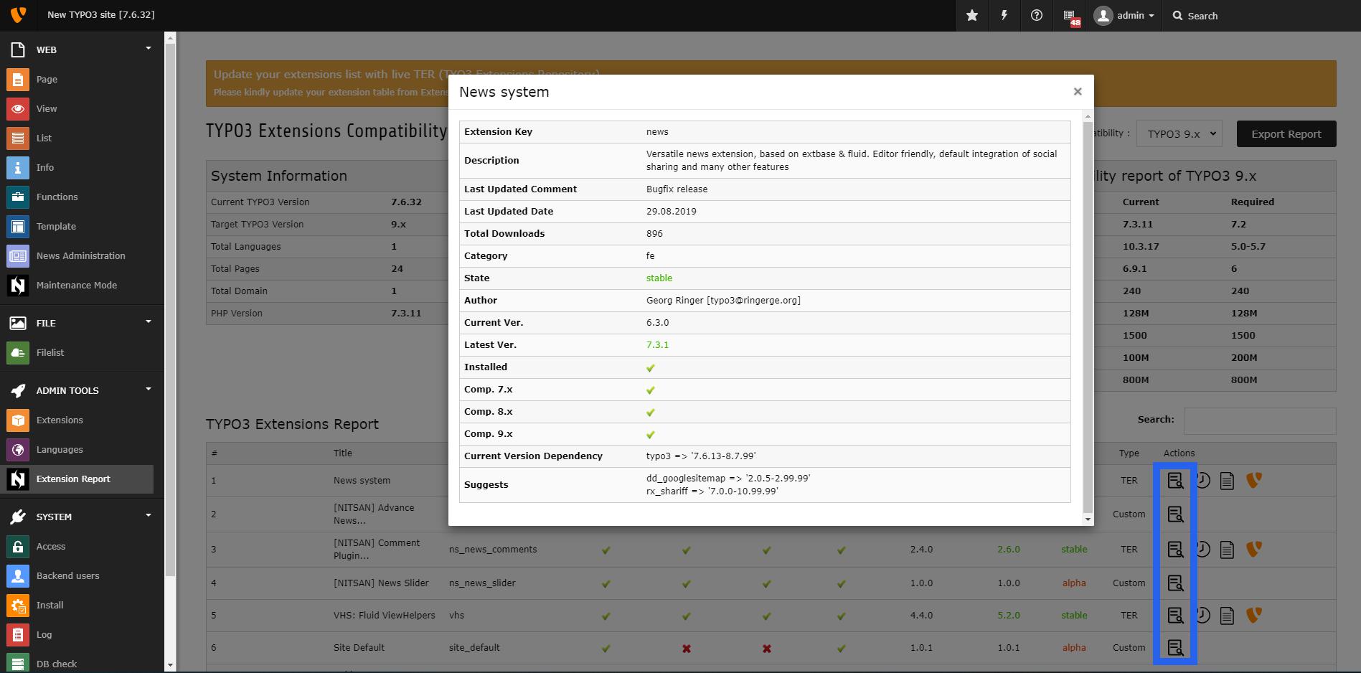Click 'Bugfix release' comment text
Viewport: 1361px width, 673px height.
tap(677, 189)
